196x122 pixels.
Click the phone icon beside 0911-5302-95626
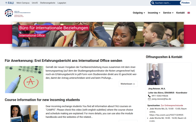coord(149,96)
